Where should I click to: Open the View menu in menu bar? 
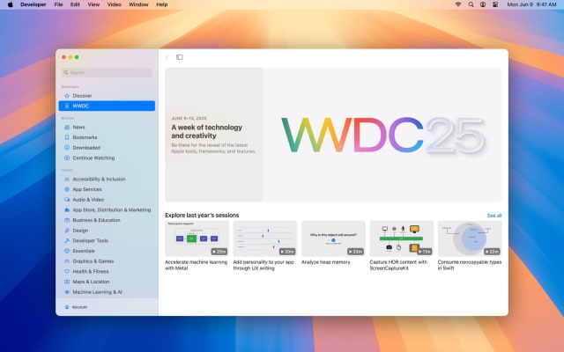[94, 4]
